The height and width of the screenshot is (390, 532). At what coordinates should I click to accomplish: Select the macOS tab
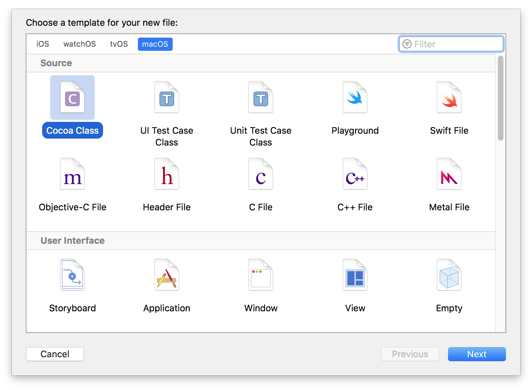pyautogui.click(x=155, y=44)
